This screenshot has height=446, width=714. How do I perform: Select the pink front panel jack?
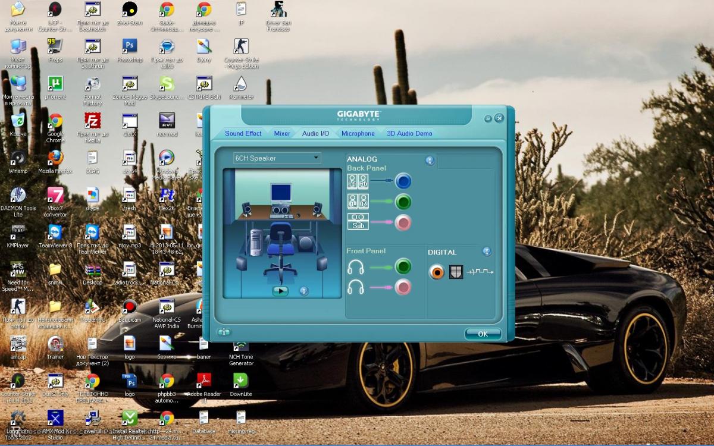click(x=403, y=288)
